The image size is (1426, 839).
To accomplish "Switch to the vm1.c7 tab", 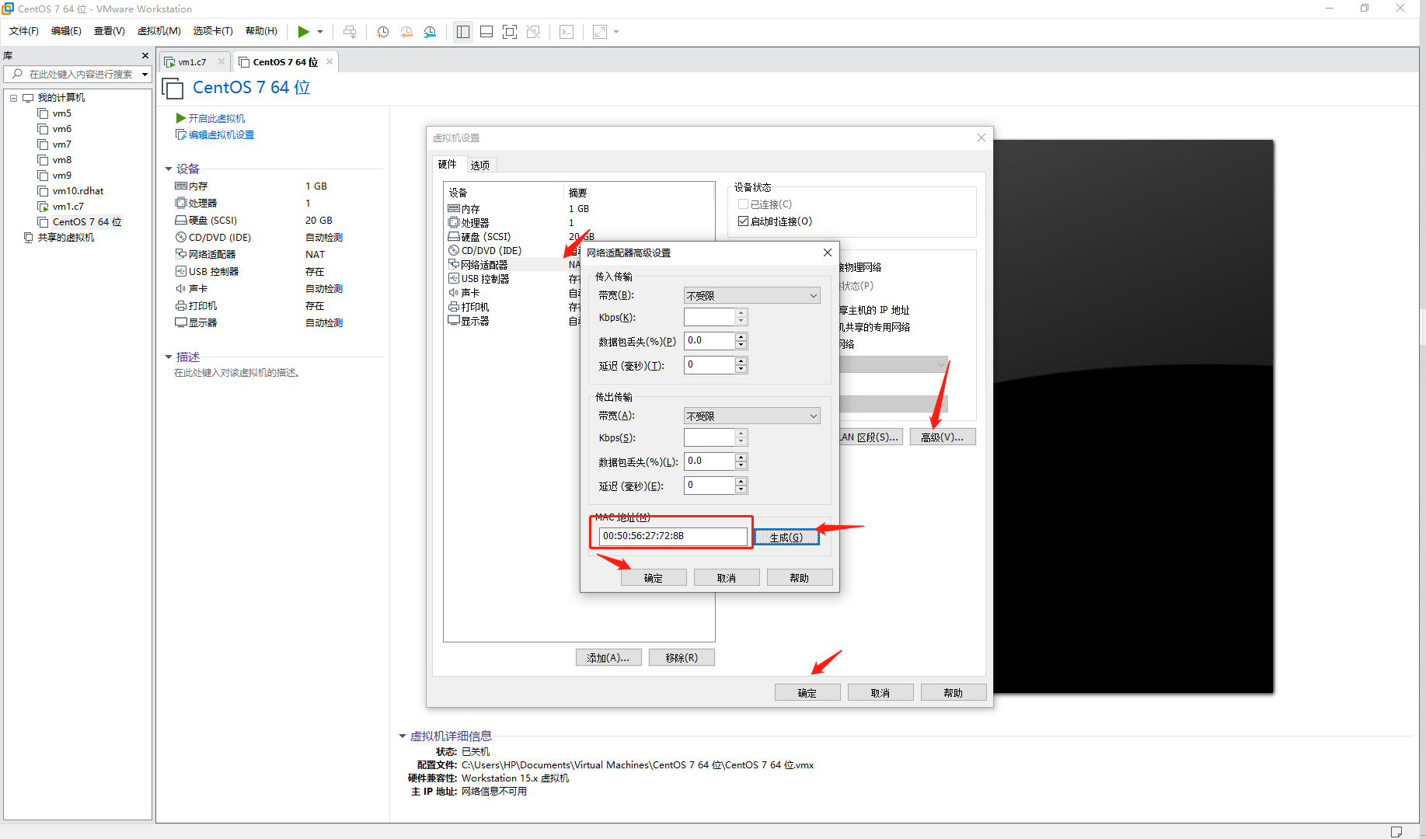I will 192,62.
